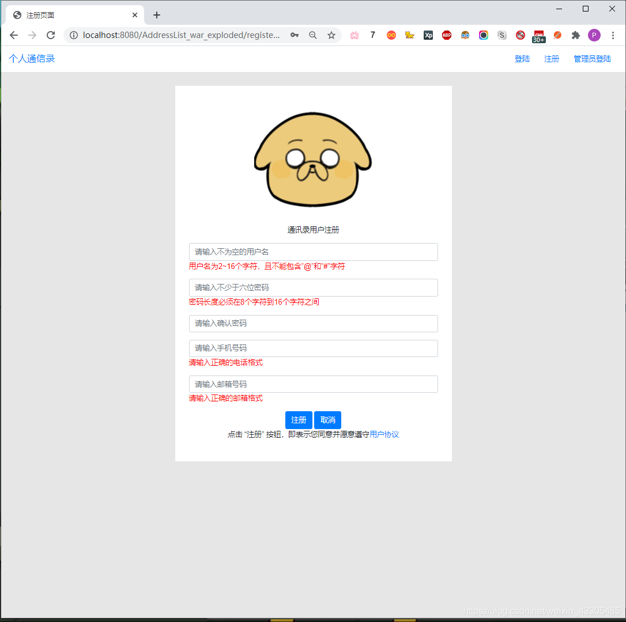The height and width of the screenshot is (622, 626).
Task: Open the Chrome three-dot menu
Action: click(x=612, y=35)
